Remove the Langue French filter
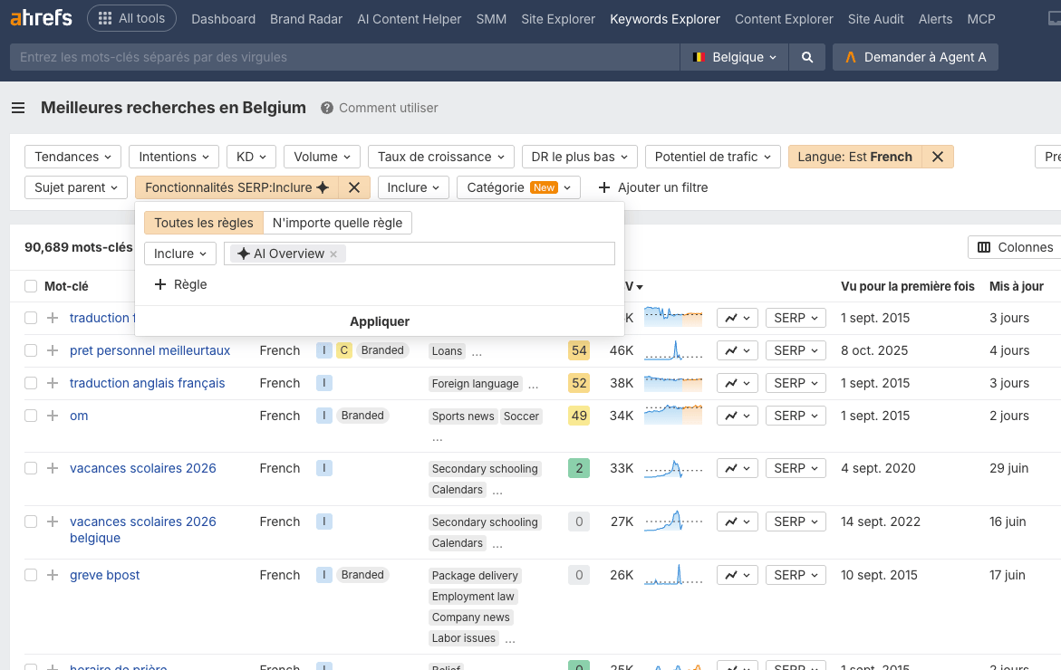This screenshot has height=670, width=1061. [937, 157]
